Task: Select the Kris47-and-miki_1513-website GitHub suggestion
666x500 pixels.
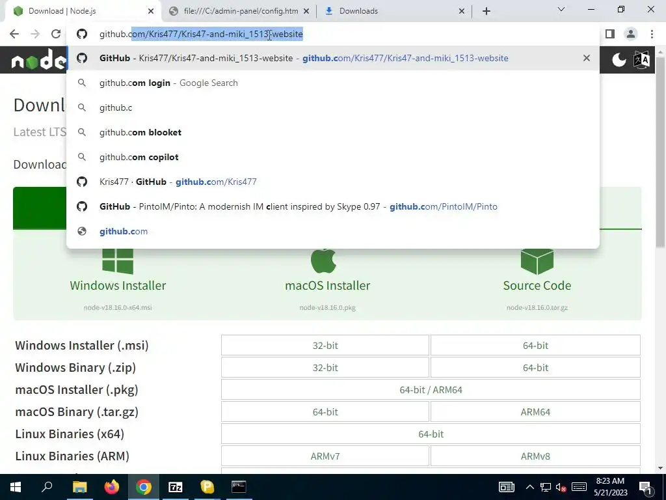Action: click(333, 58)
